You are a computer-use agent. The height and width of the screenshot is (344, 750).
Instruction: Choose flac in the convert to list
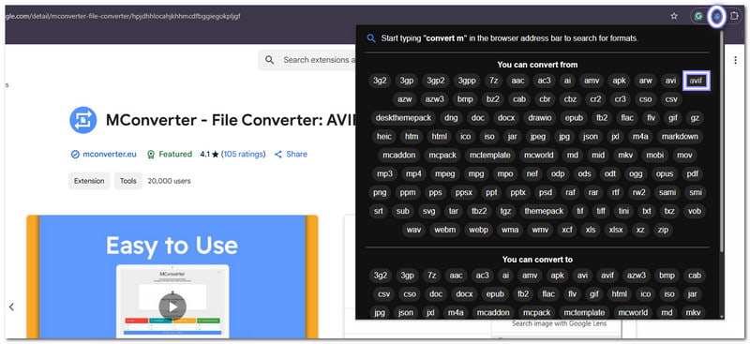coord(548,293)
